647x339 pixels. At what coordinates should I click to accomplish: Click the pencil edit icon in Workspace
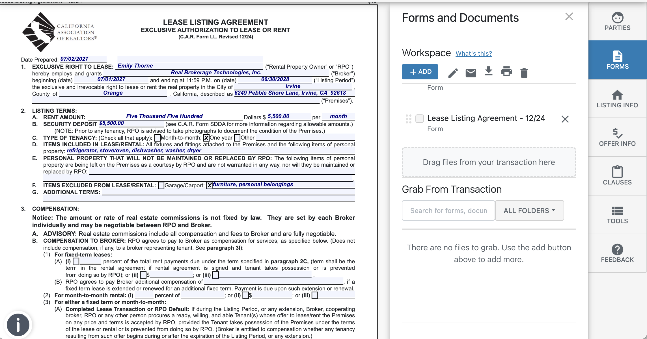click(x=453, y=73)
